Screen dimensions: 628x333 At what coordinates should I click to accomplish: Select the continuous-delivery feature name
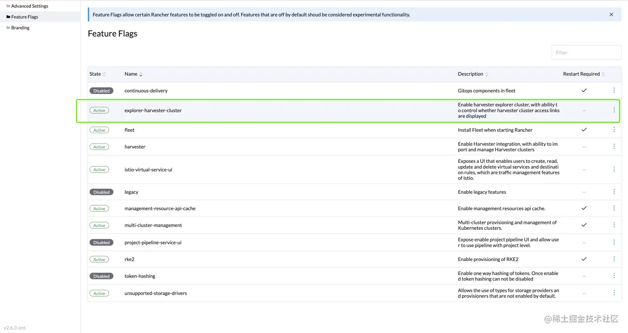146,91
